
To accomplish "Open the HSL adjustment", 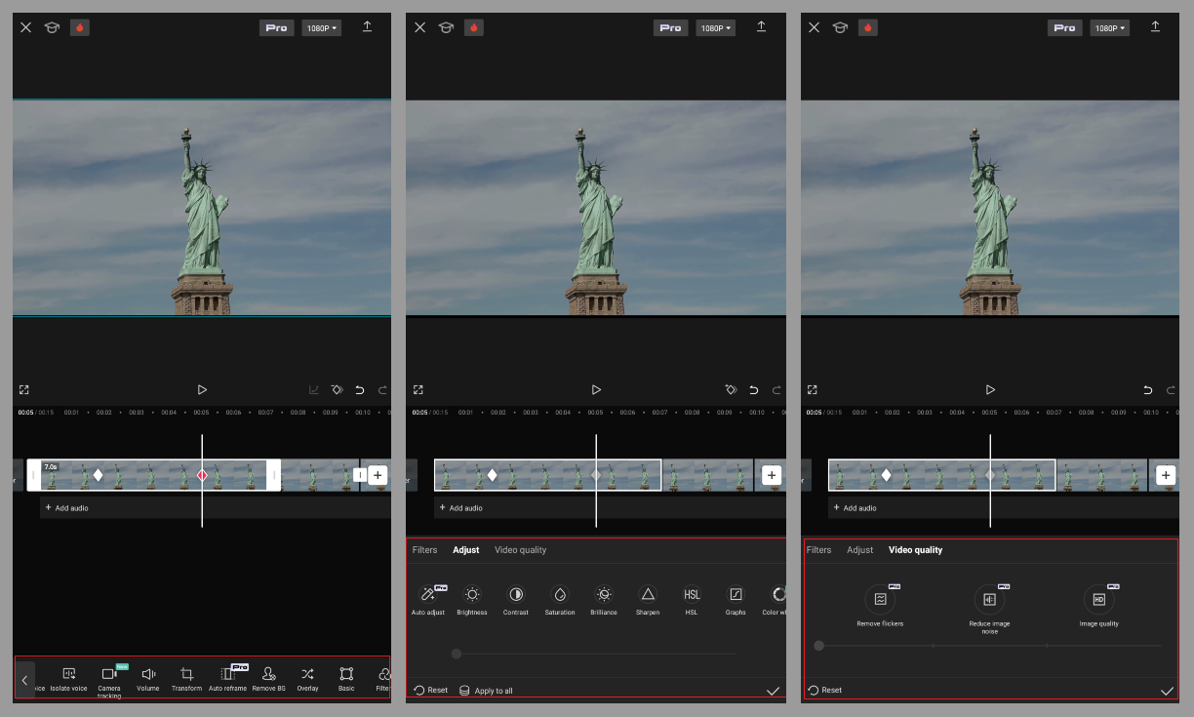I will pos(692,600).
